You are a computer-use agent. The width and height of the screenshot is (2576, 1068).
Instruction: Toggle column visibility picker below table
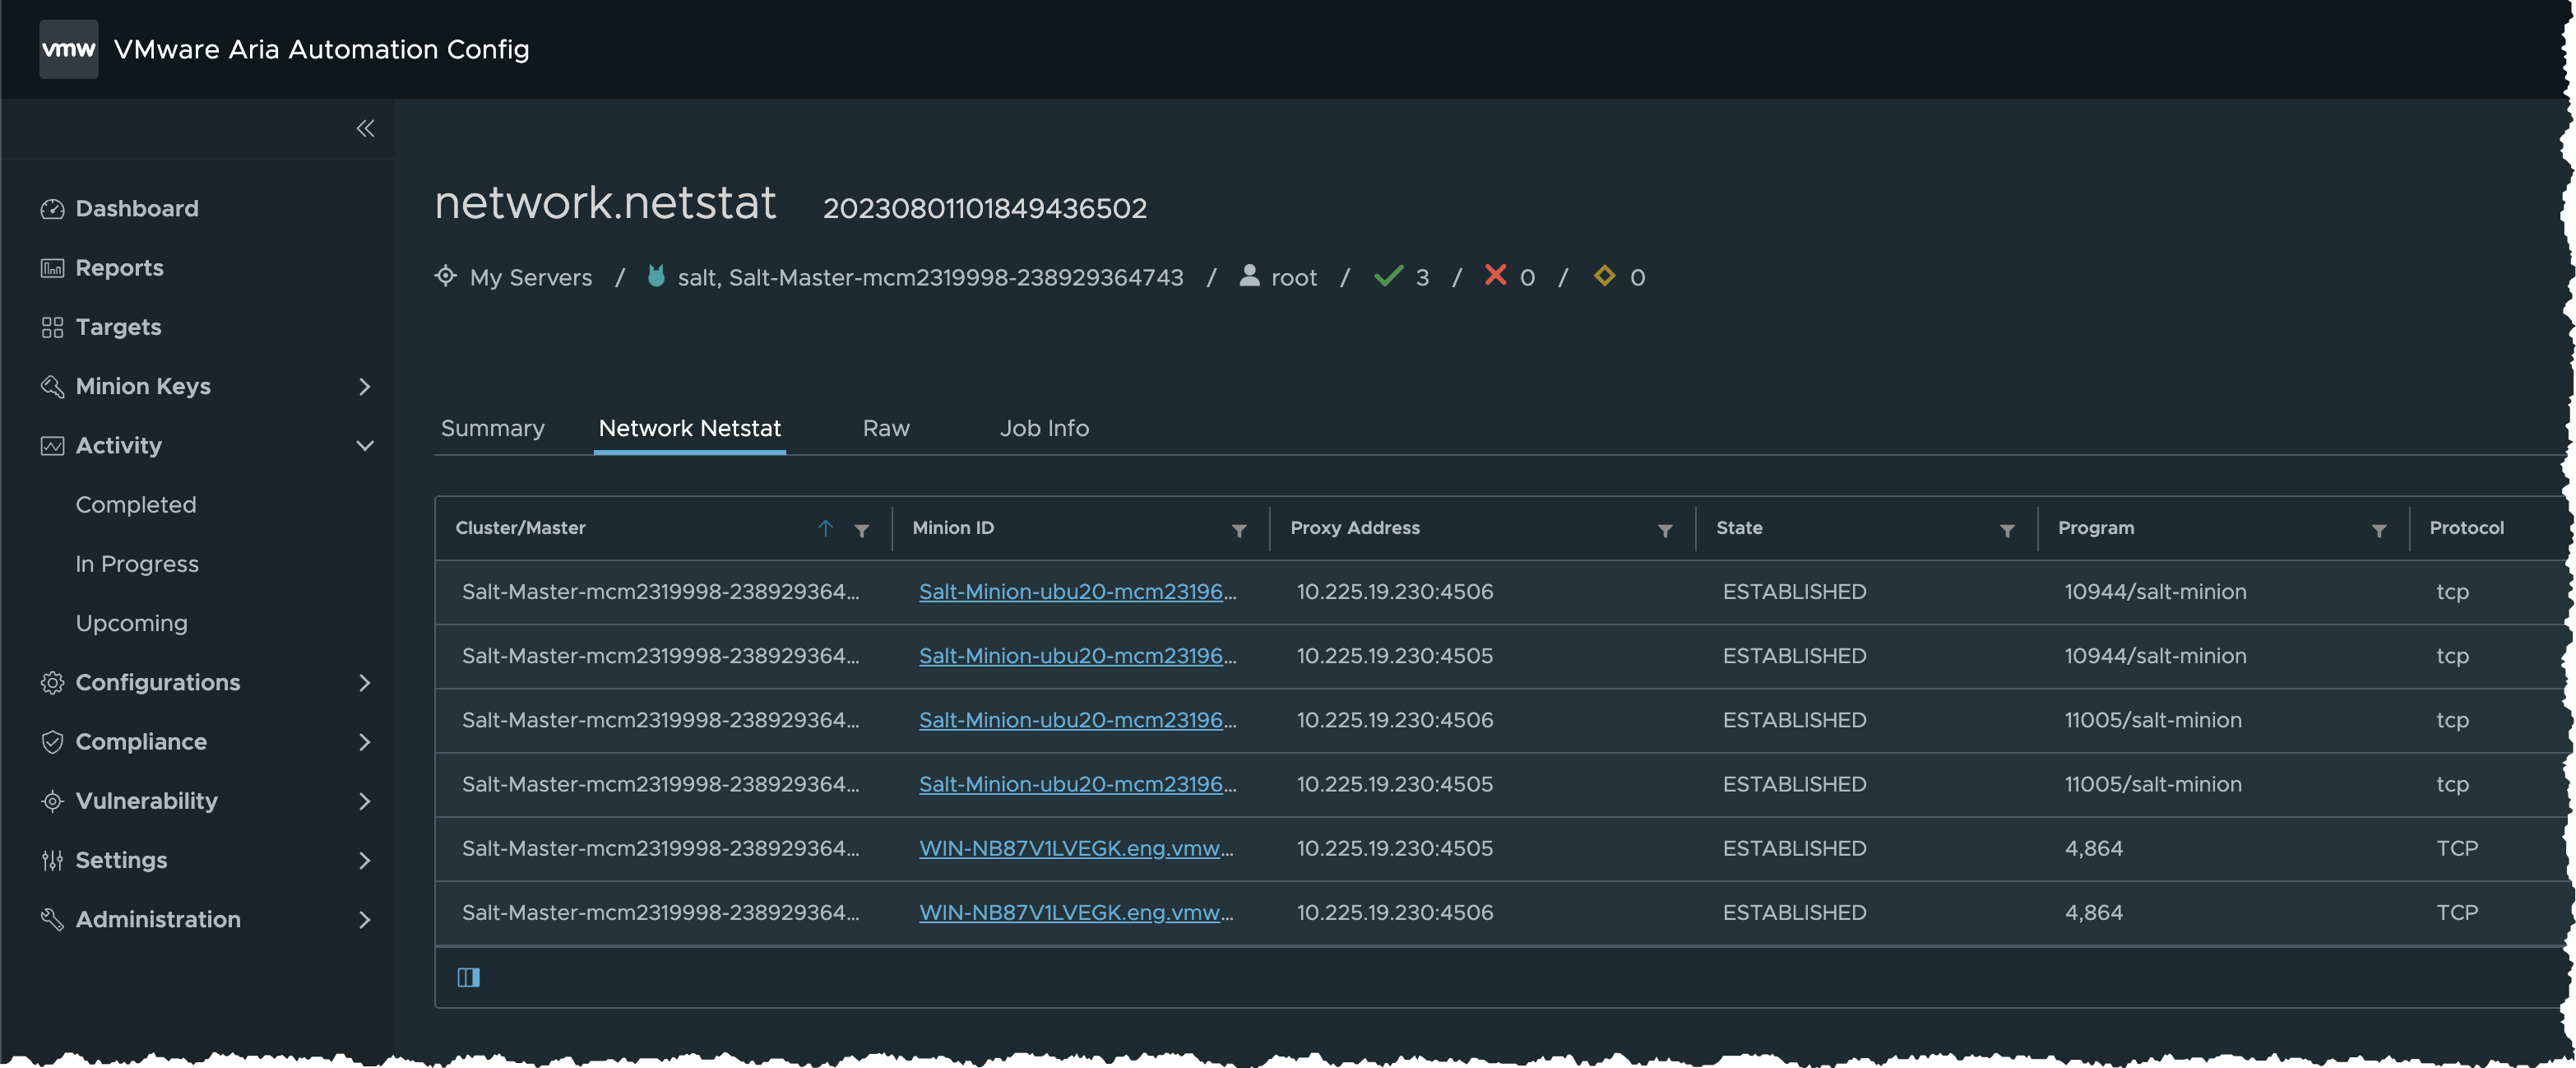468,977
